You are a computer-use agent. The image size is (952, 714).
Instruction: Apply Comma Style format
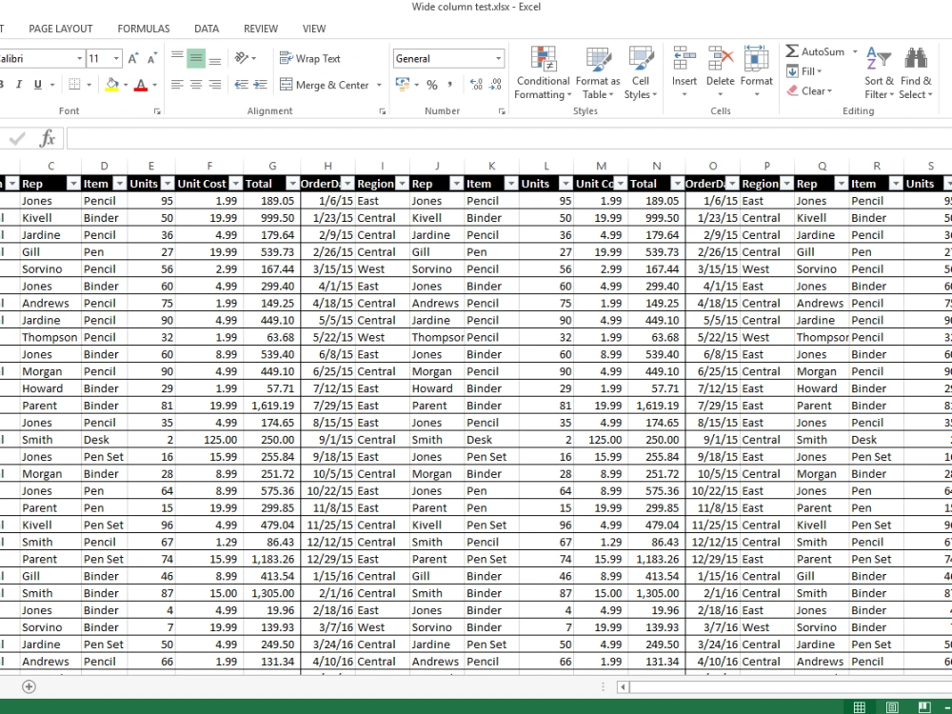tap(450, 85)
